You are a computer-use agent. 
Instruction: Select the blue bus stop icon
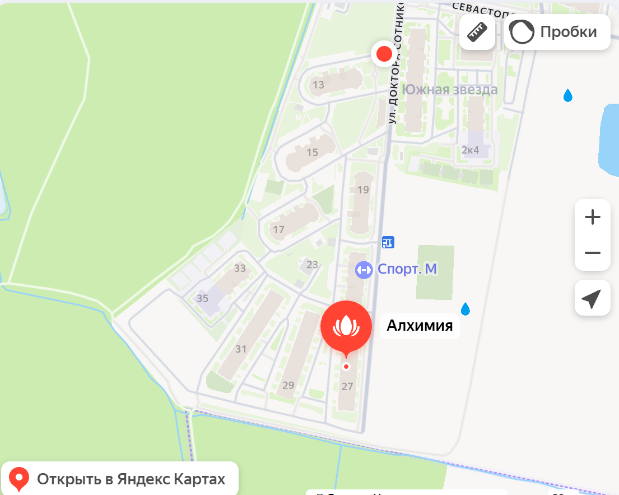(388, 242)
